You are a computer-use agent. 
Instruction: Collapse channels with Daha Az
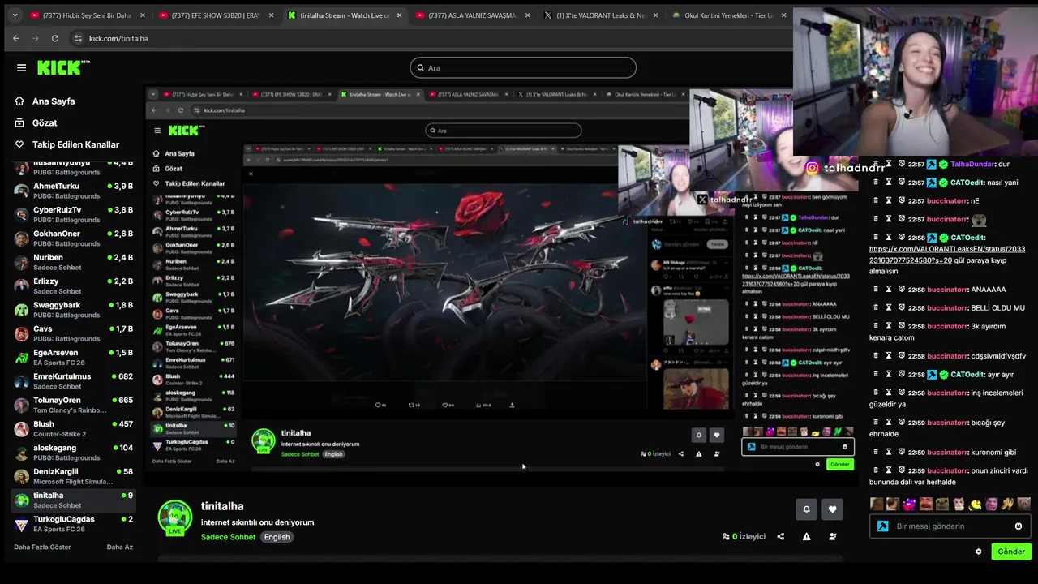pos(119,547)
